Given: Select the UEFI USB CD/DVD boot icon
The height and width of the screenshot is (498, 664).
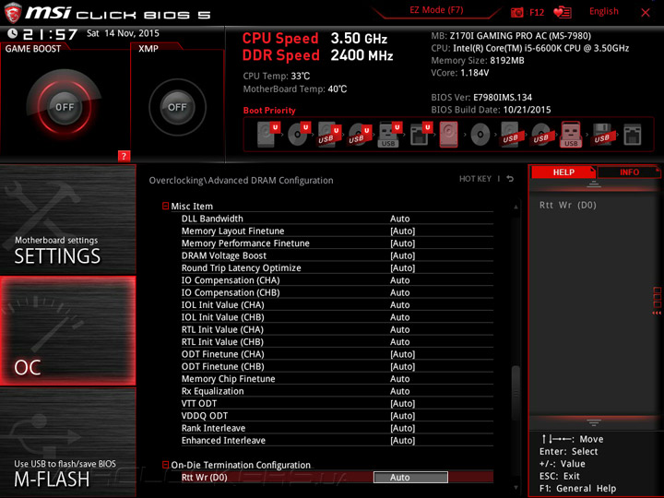Looking at the screenshot, I should (360, 135).
